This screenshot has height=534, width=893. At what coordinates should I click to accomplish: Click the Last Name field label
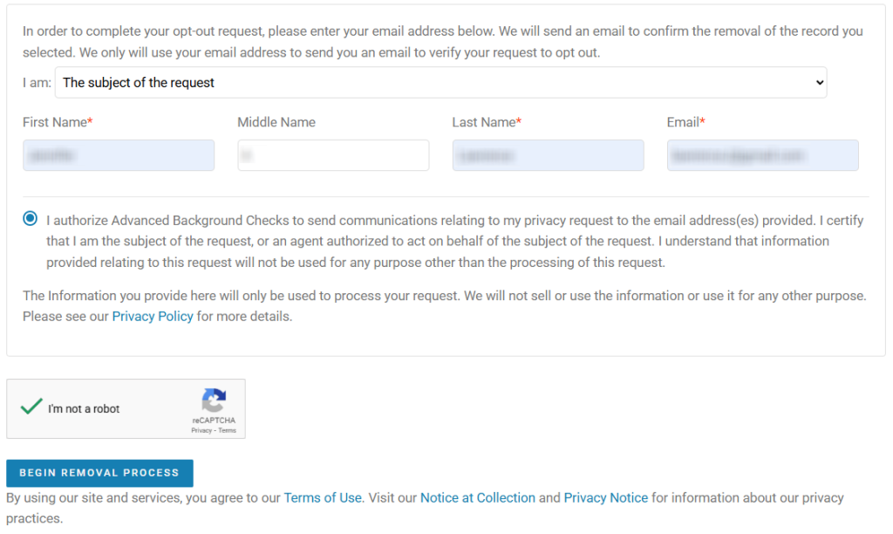485,123
